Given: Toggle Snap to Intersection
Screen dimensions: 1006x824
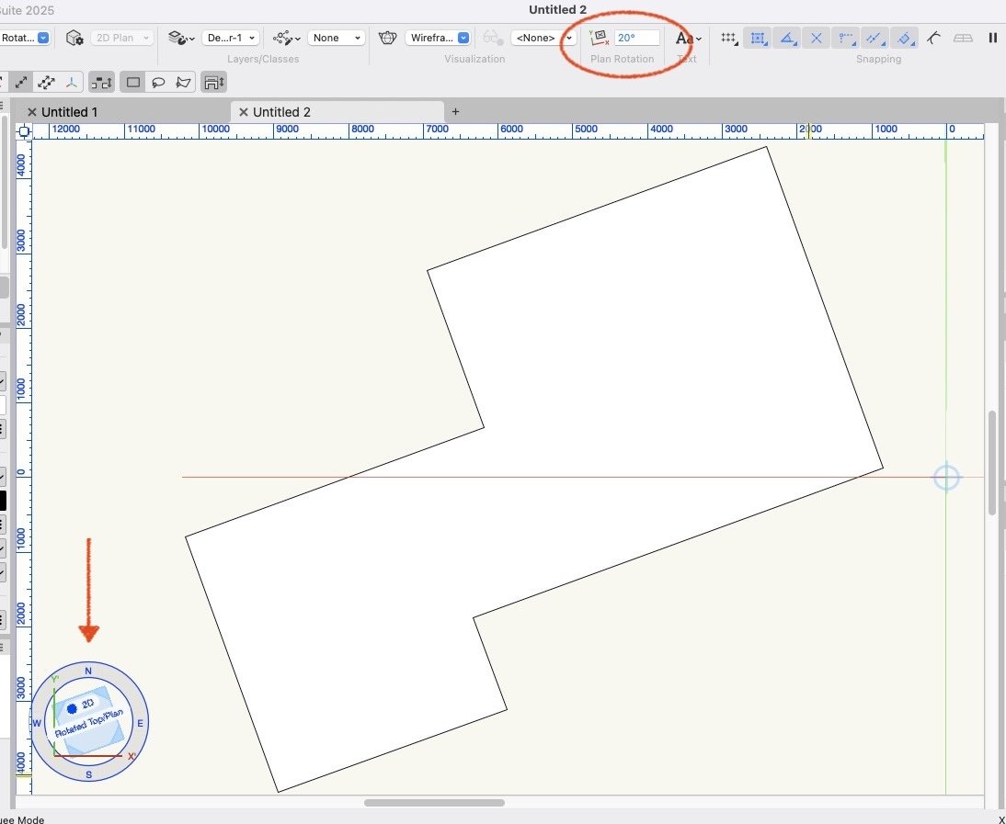Looking at the screenshot, I should coord(816,38).
